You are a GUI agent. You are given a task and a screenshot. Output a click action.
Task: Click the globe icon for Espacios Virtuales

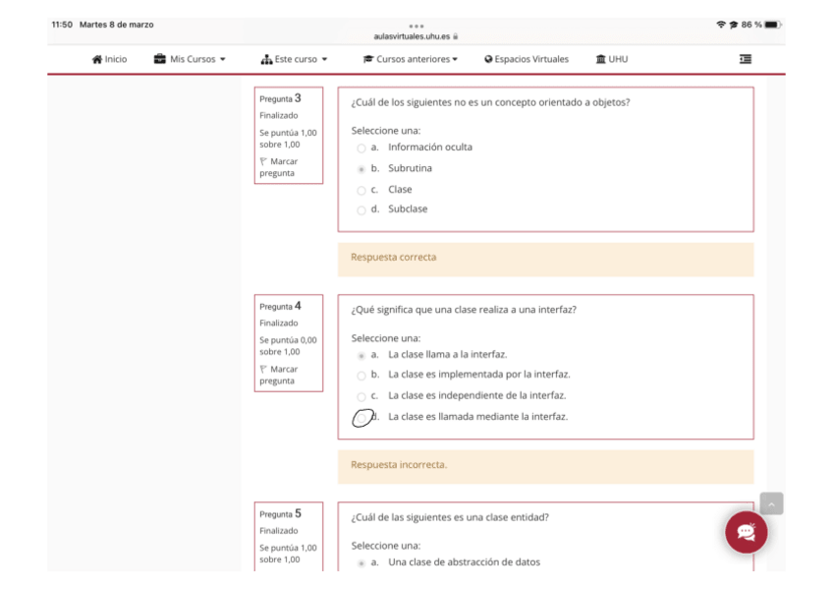[488, 59]
